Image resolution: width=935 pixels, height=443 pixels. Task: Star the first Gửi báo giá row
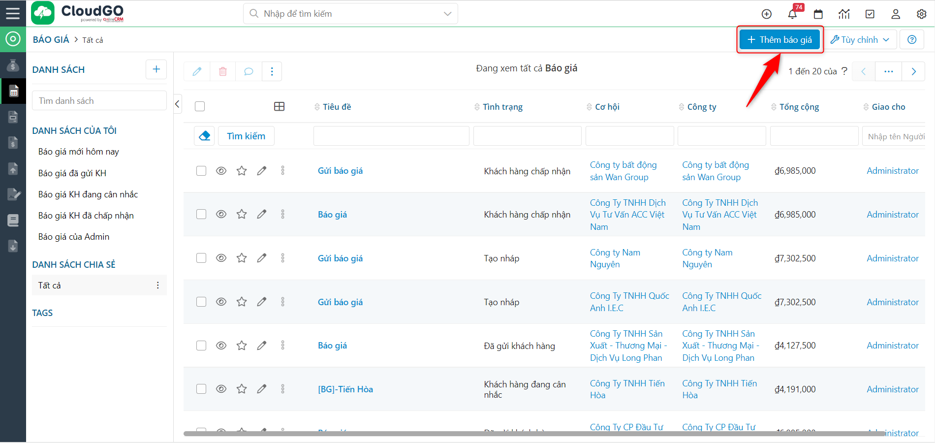pos(242,171)
